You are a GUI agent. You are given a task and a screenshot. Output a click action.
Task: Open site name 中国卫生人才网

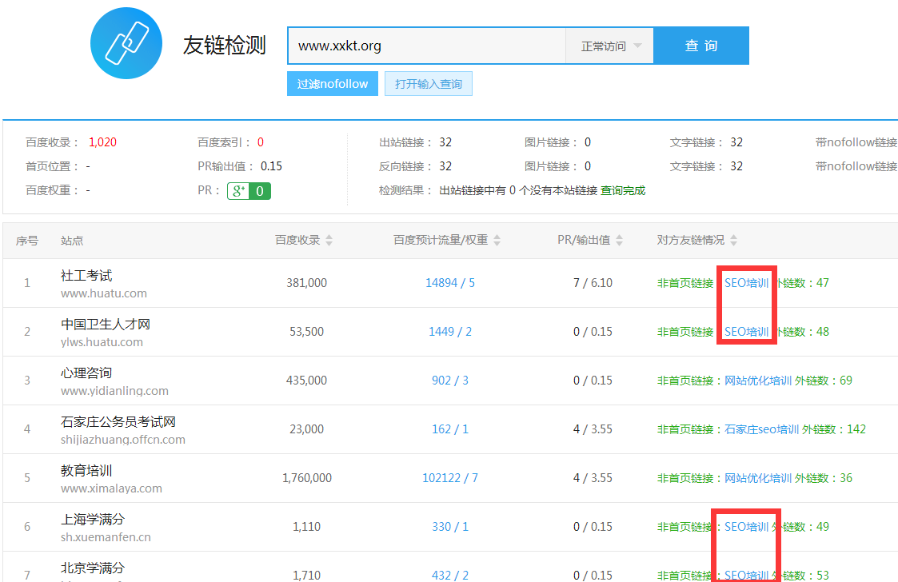click(106, 325)
